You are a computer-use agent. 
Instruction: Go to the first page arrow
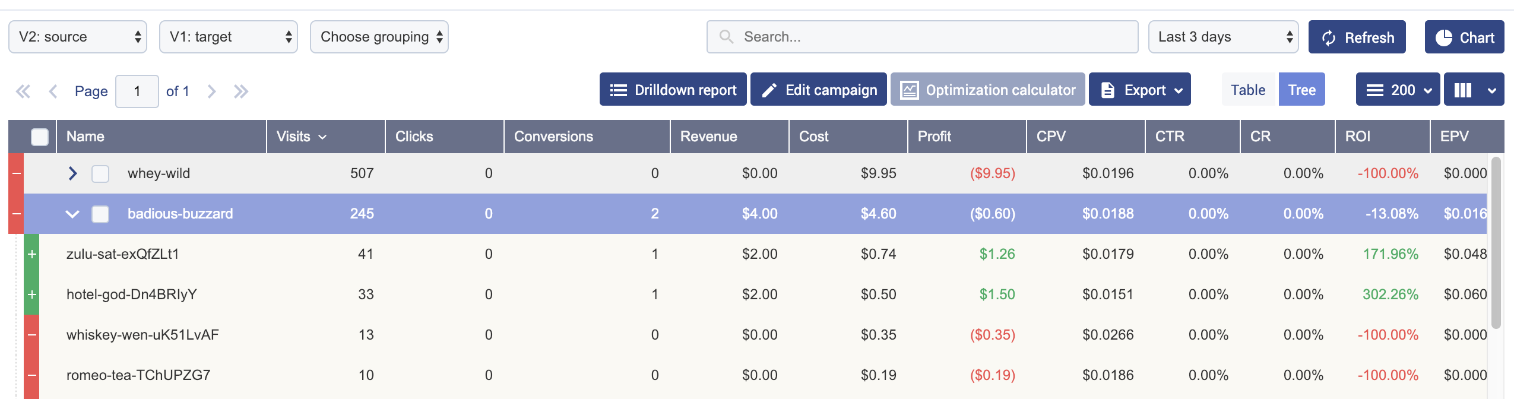point(23,91)
